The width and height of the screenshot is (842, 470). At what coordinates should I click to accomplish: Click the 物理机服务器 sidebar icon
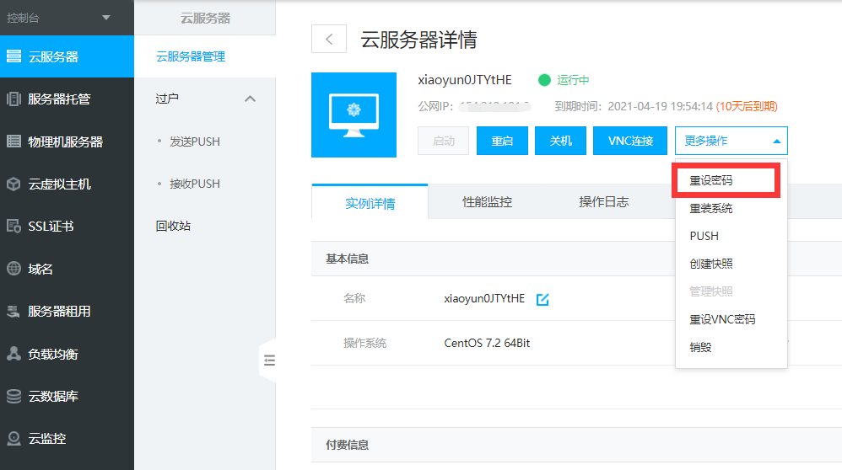pos(14,142)
